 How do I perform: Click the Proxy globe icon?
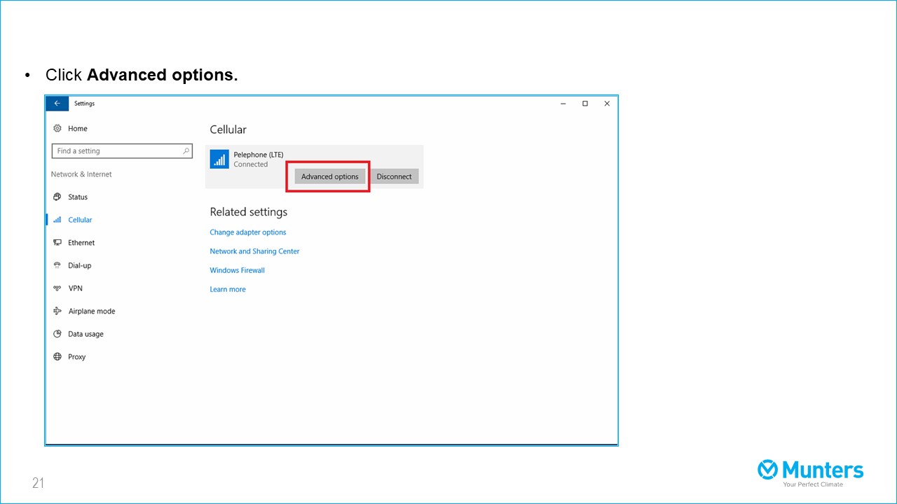coord(57,357)
